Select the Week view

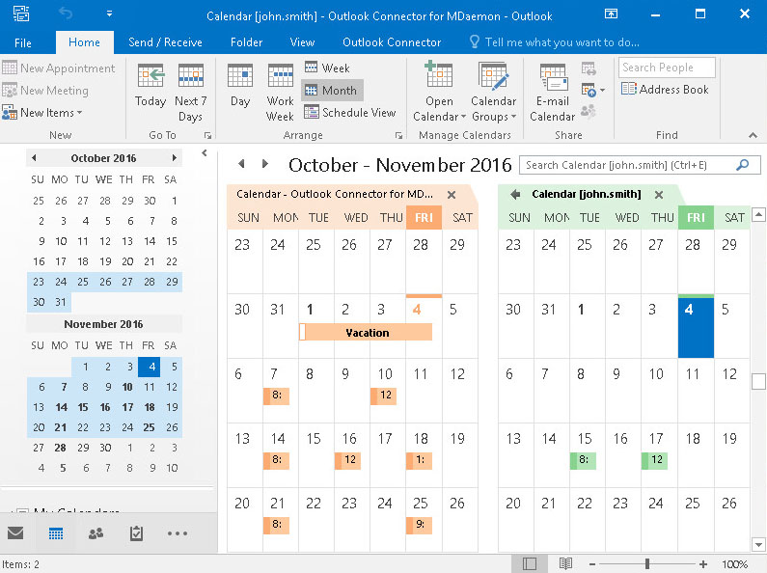(327, 68)
